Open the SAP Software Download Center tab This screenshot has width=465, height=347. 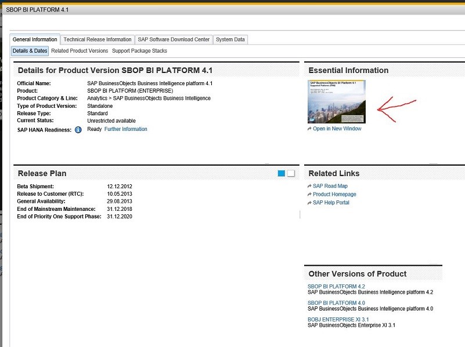(174, 39)
